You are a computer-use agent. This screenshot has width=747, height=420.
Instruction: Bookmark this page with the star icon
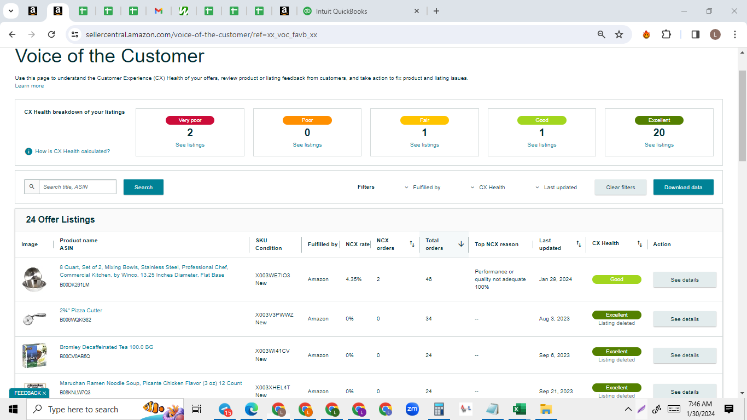pos(619,34)
